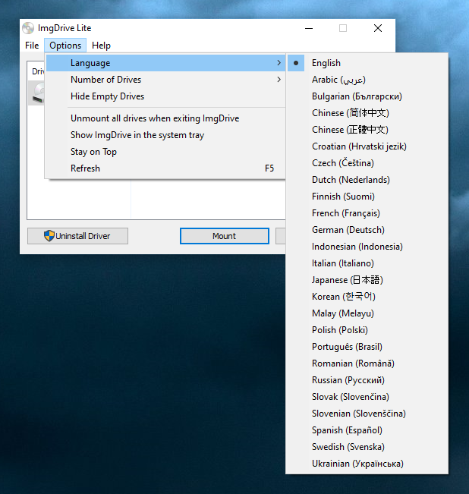The width and height of the screenshot is (469, 494).
Task: Expand the Language submenu arrow
Action: click(279, 63)
